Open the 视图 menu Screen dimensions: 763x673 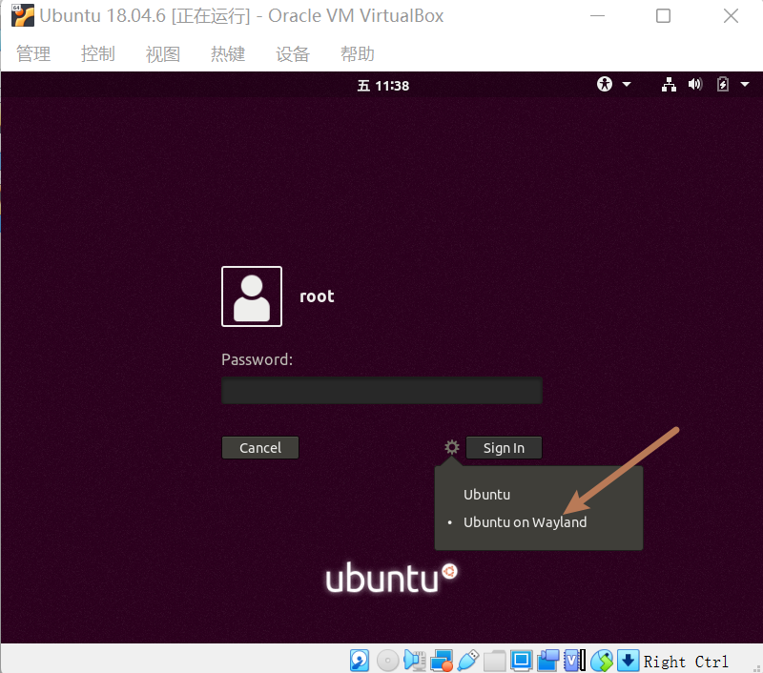click(163, 53)
